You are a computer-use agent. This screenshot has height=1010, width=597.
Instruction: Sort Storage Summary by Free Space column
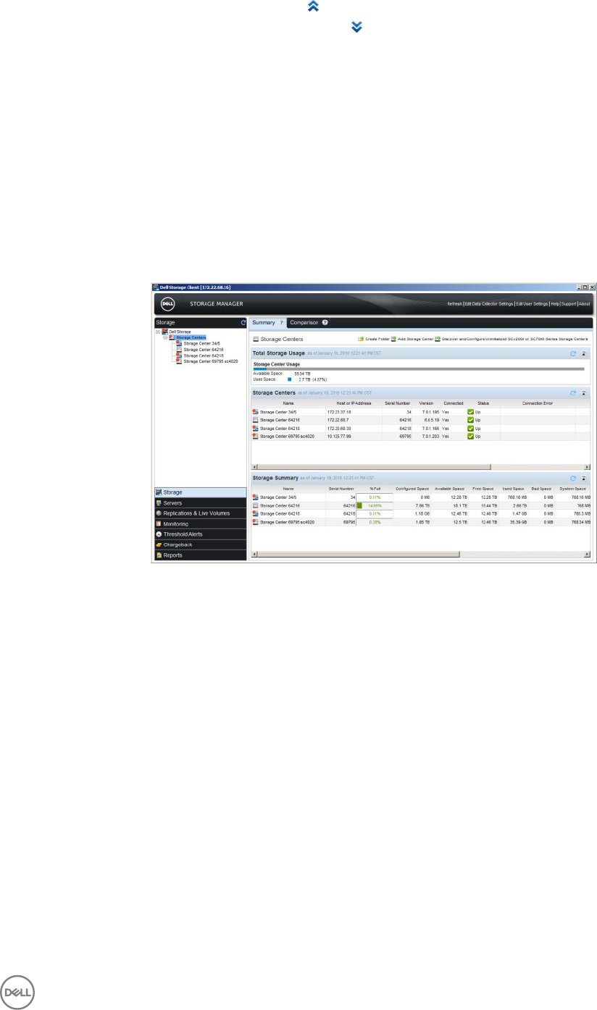[483, 489]
